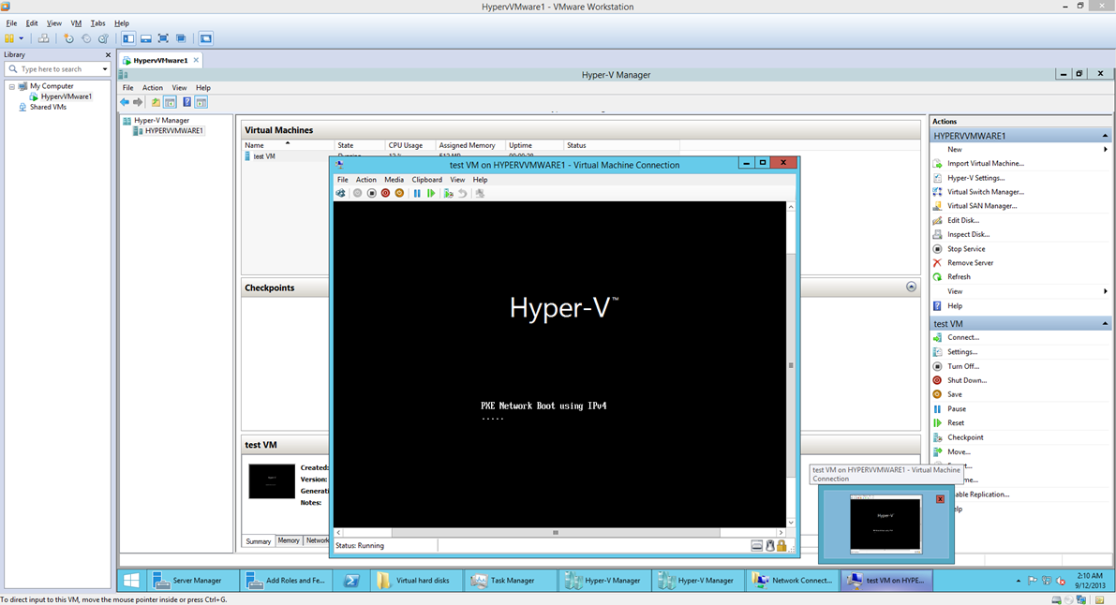Open VM Connection Media menu
Image resolution: width=1116 pixels, height=605 pixels.
coord(394,180)
